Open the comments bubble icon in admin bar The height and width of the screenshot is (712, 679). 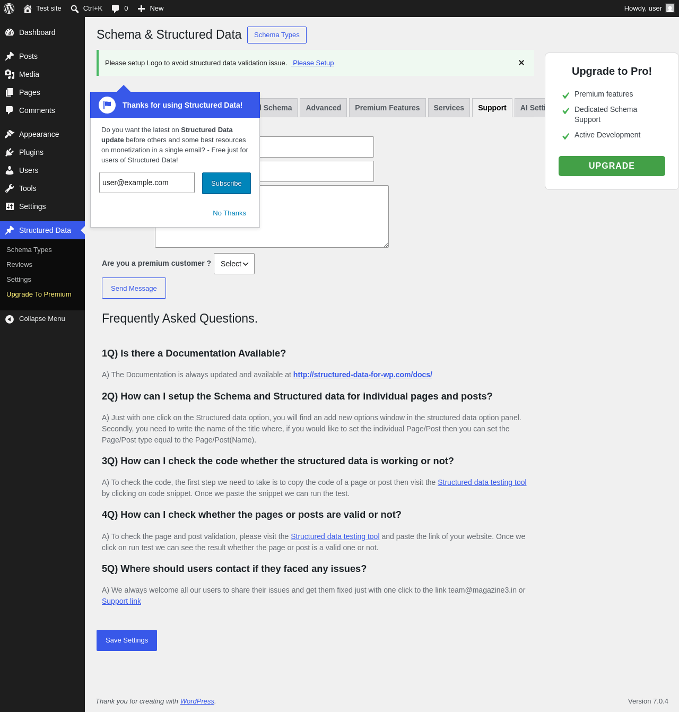pyautogui.click(x=115, y=8)
